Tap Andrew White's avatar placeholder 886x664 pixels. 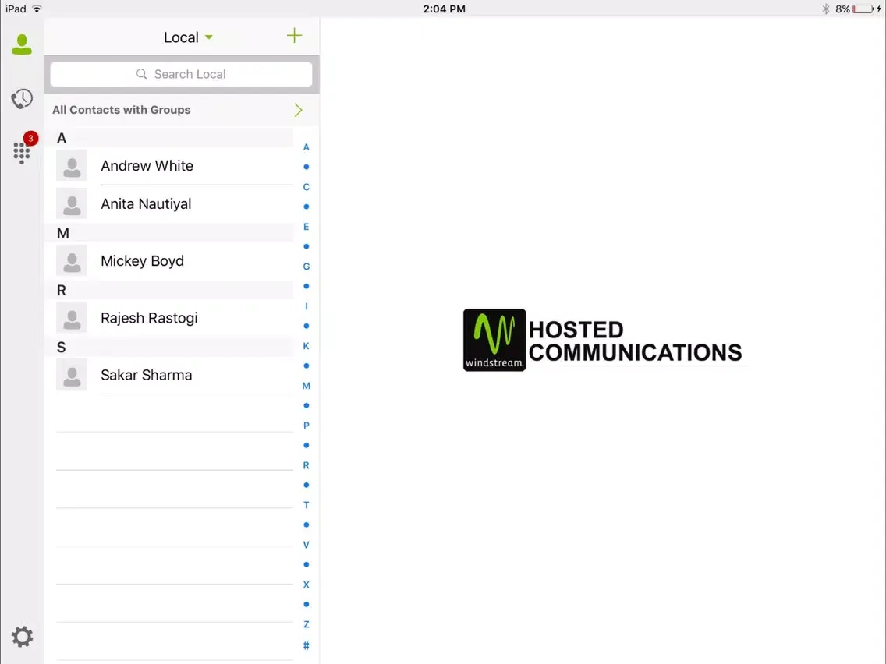(x=72, y=165)
